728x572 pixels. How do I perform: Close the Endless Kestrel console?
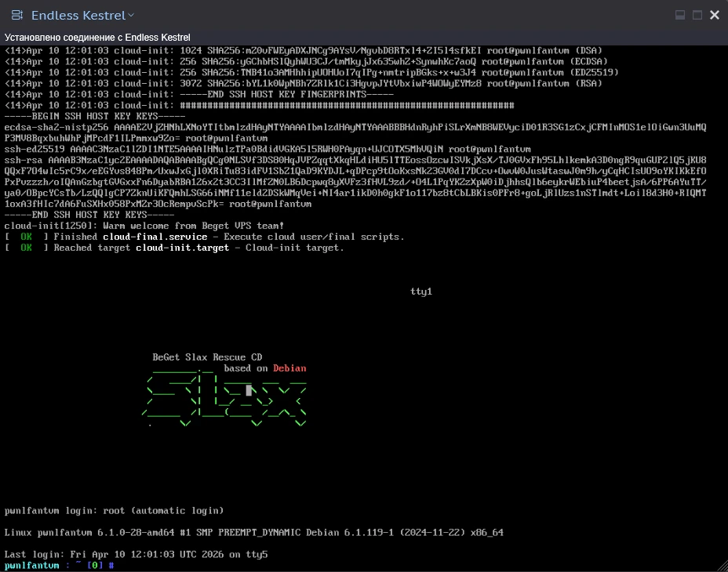[x=715, y=16]
